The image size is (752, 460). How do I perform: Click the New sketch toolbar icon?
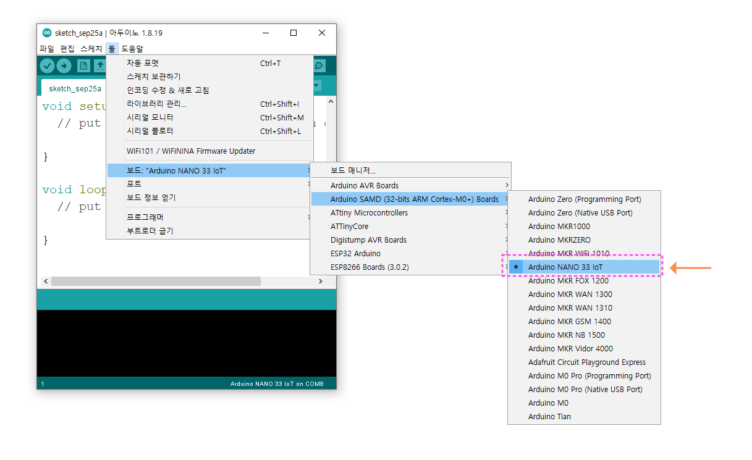point(83,65)
